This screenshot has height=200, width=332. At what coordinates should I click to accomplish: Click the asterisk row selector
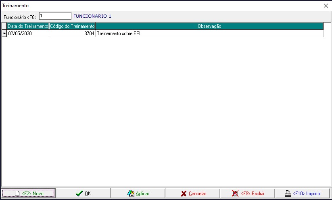click(4, 33)
